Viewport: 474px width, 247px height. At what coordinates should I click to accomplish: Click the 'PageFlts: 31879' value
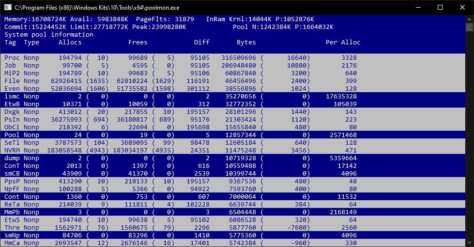(165, 19)
